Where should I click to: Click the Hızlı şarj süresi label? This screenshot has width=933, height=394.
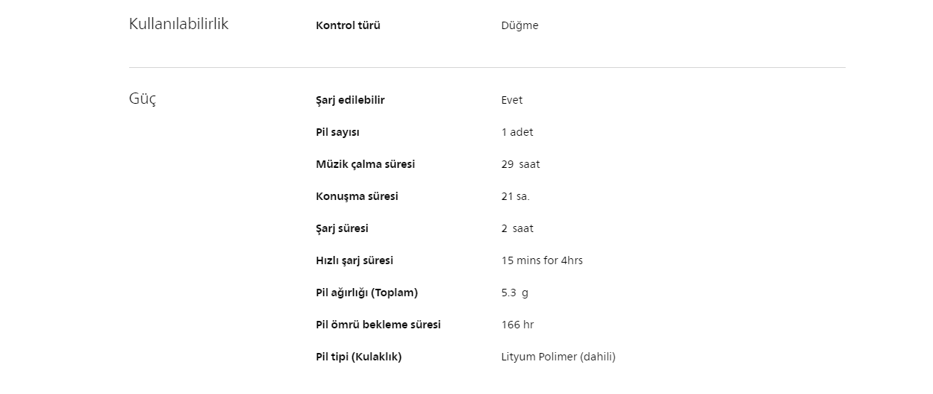coord(354,260)
